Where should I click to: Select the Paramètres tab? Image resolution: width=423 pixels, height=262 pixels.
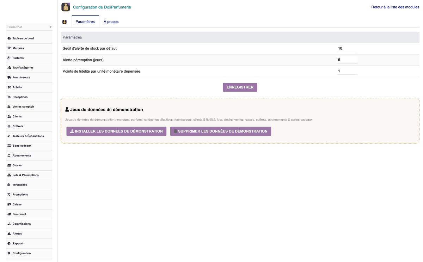tap(85, 22)
